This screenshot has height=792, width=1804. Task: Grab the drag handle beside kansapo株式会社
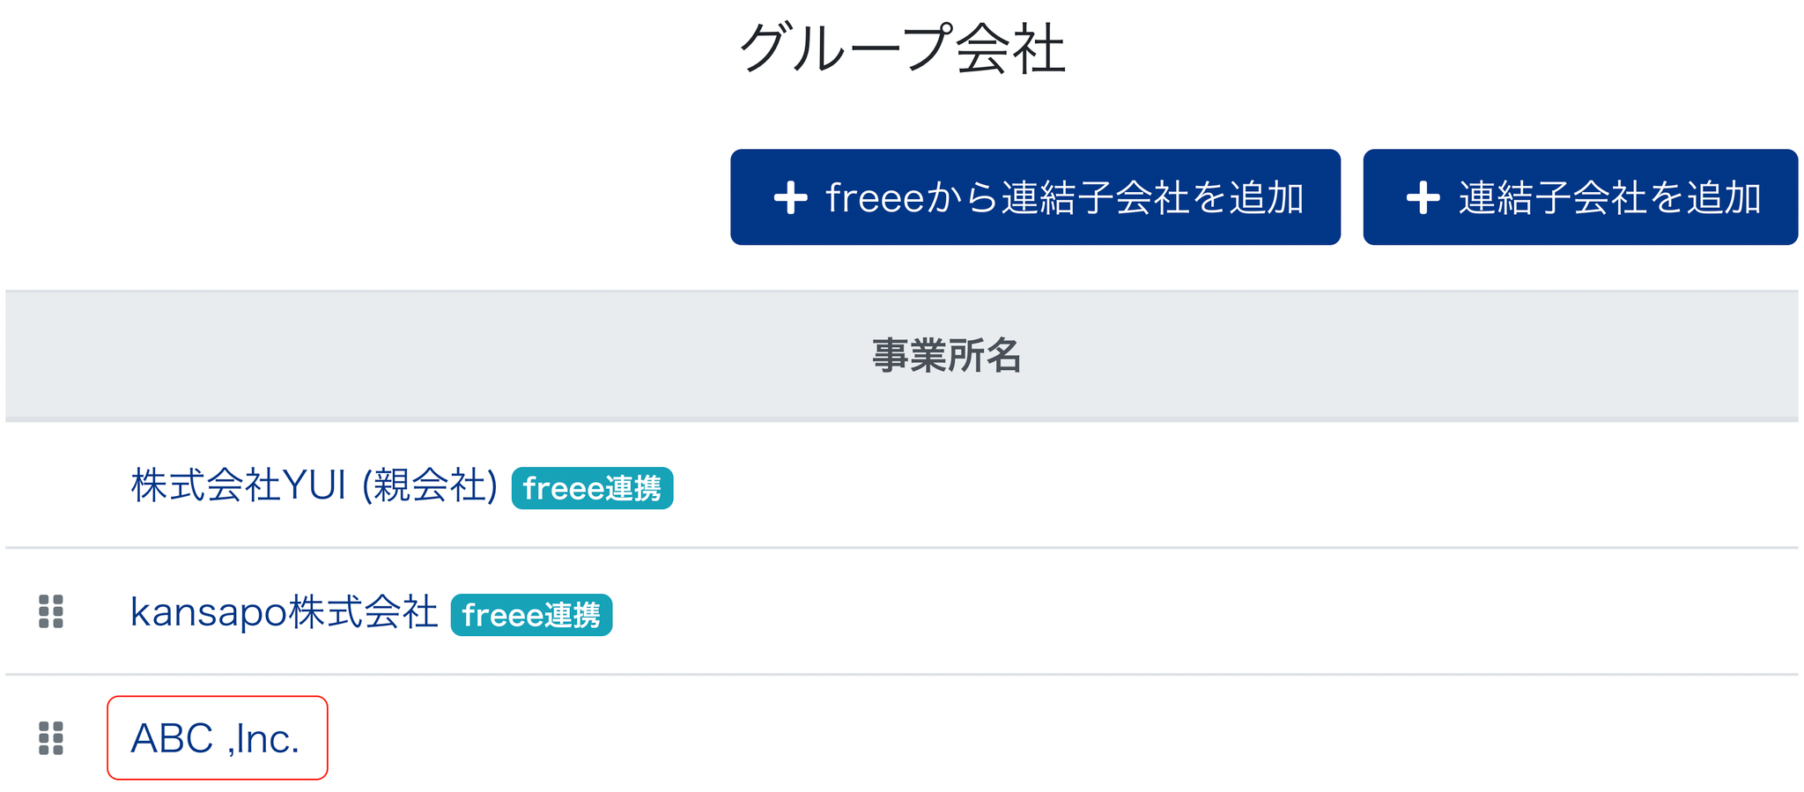(x=51, y=611)
